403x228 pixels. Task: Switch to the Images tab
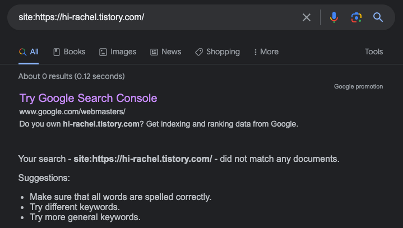[x=123, y=52]
